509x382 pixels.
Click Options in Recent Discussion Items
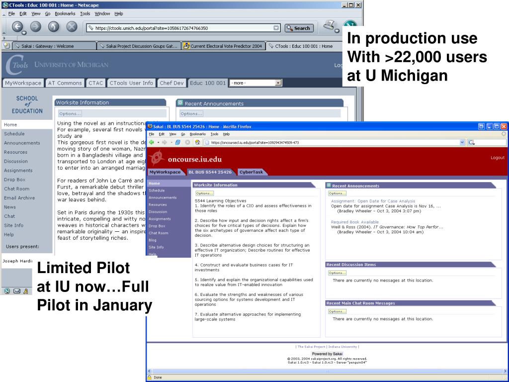pos(337,273)
